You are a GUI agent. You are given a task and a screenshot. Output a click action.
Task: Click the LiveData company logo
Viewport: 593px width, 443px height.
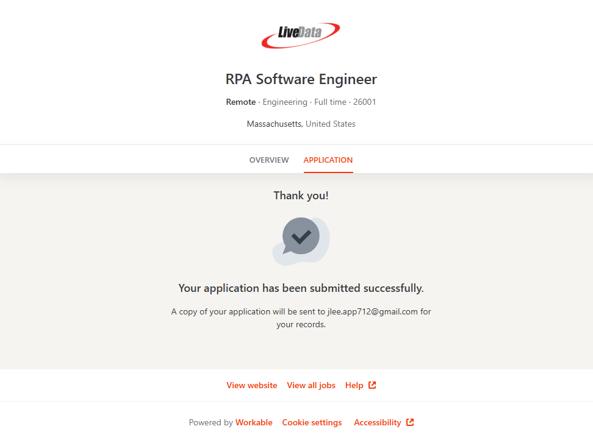pyautogui.click(x=301, y=35)
